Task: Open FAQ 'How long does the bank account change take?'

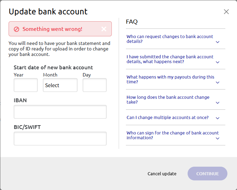Action: [168, 99]
